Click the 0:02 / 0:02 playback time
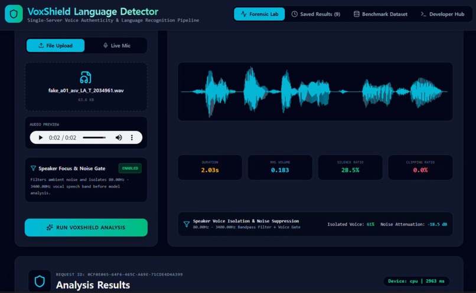This screenshot has height=293, width=476. point(63,137)
